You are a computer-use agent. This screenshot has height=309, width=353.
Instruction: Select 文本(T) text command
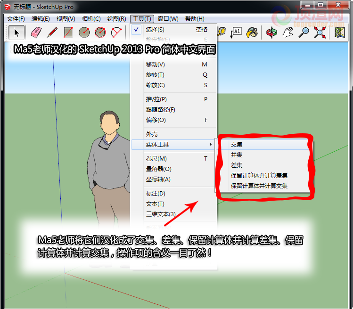[x=173, y=204]
